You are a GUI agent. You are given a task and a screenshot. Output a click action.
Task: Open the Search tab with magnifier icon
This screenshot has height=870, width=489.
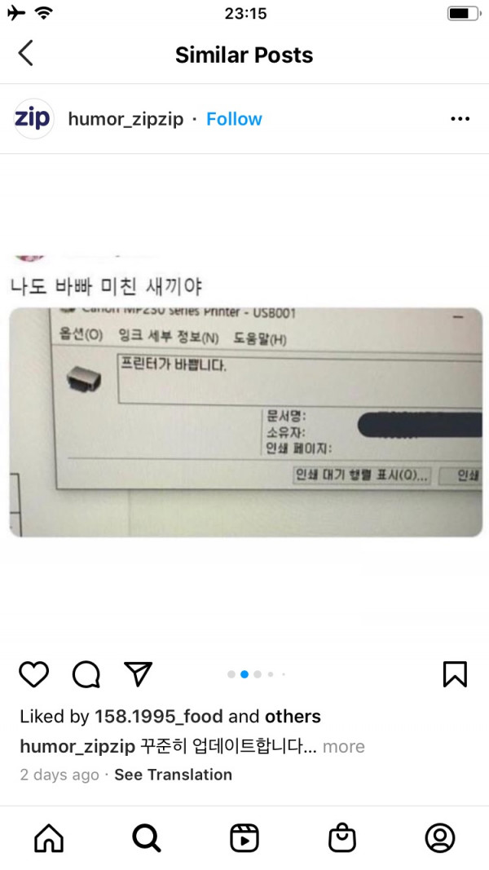click(x=147, y=837)
